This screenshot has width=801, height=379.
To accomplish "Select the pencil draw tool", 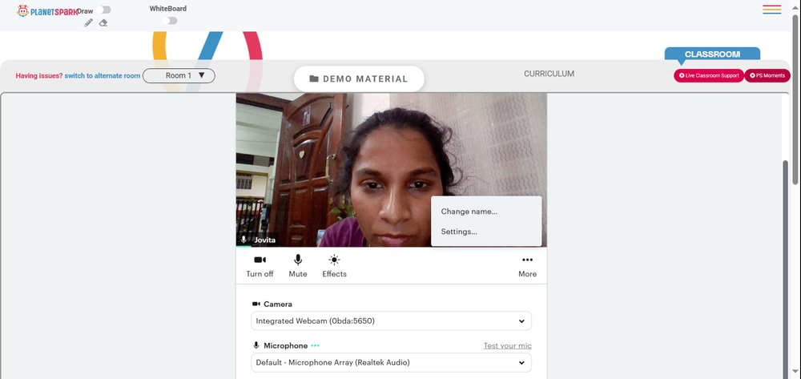I will click(88, 22).
